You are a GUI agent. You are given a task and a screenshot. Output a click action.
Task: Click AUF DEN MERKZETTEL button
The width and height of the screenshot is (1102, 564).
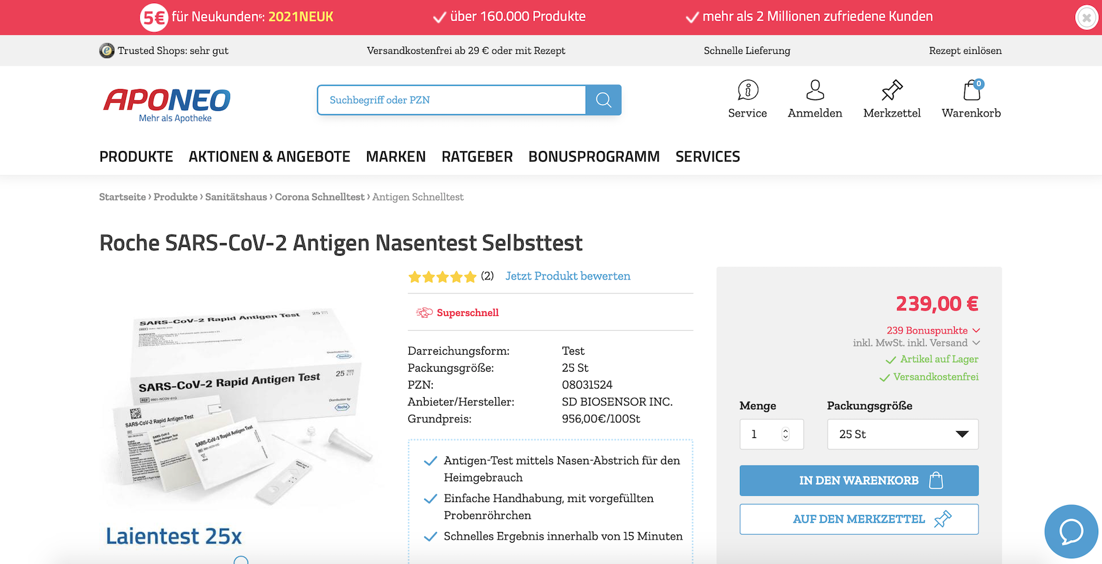(x=858, y=520)
